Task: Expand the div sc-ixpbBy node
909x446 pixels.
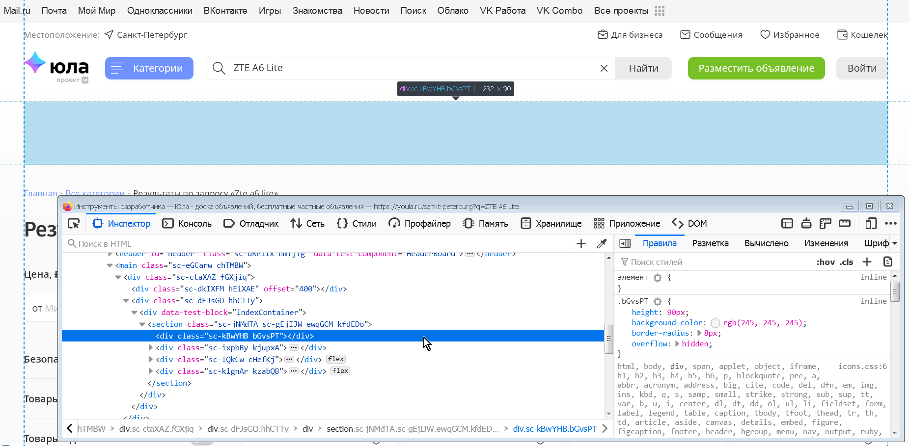Action: point(151,347)
